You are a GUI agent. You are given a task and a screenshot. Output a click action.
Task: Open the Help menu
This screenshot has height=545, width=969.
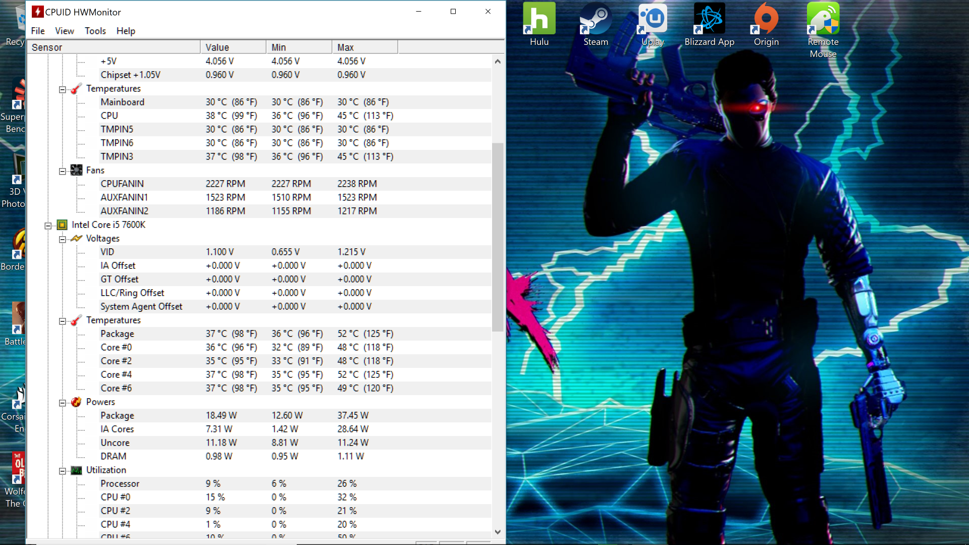point(126,31)
